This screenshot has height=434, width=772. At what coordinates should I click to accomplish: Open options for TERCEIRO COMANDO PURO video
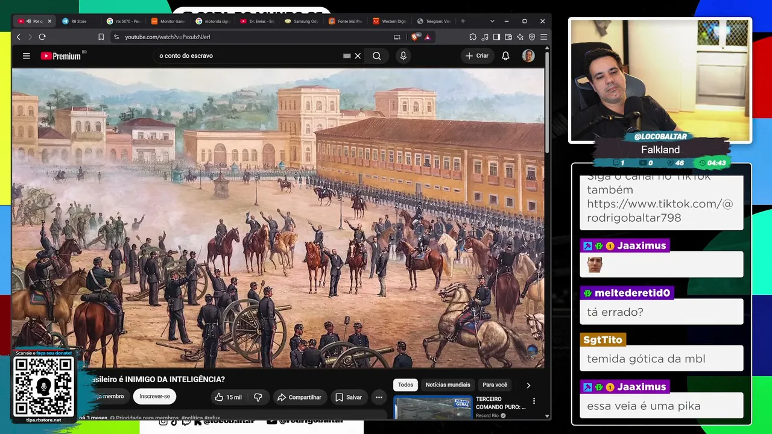[534, 401]
